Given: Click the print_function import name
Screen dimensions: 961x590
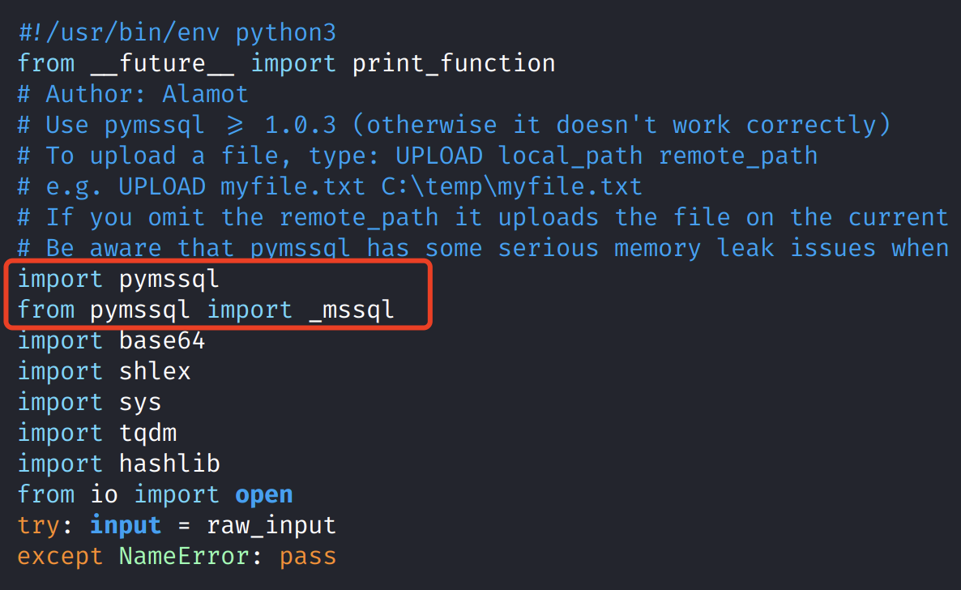Looking at the screenshot, I should tap(454, 63).
